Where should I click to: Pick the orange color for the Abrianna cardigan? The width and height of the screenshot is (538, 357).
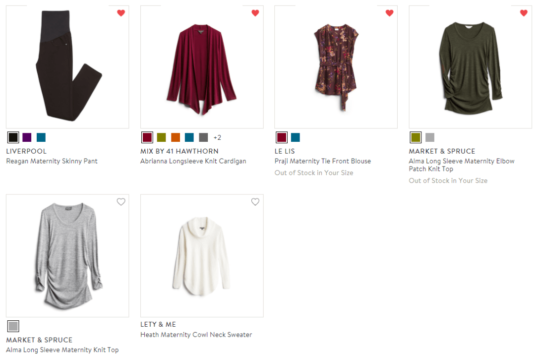pos(175,137)
